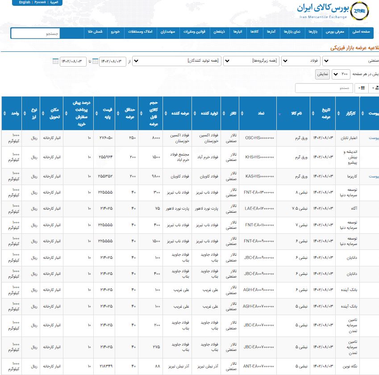379x375 pixels.
Task: Open the نمای بازارها menu
Action: [x=292, y=32]
